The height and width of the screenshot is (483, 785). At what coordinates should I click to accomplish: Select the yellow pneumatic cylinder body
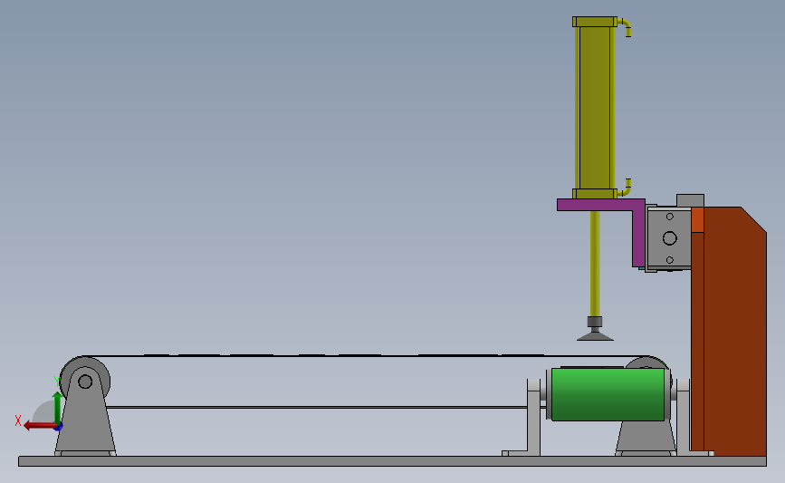(594, 107)
